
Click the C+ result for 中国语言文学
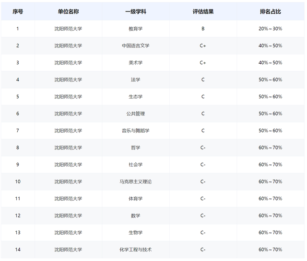[x=203, y=46]
